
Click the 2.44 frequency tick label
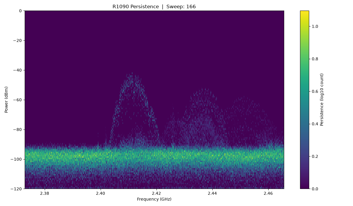(x=212, y=193)
